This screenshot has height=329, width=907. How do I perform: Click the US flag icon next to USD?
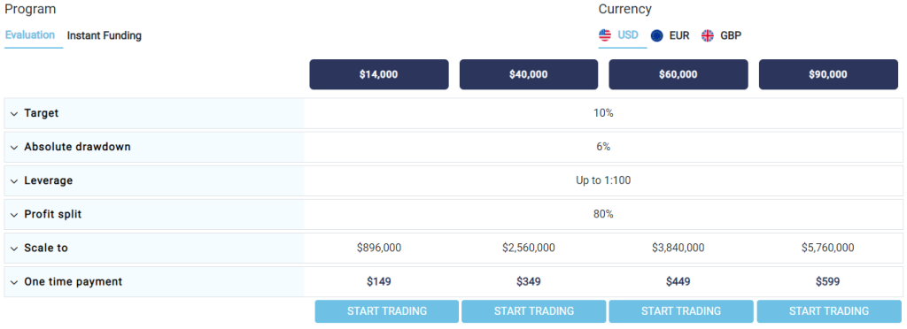point(605,35)
